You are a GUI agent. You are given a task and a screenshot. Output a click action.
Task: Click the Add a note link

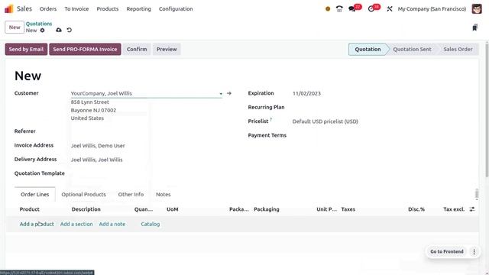tap(112, 224)
